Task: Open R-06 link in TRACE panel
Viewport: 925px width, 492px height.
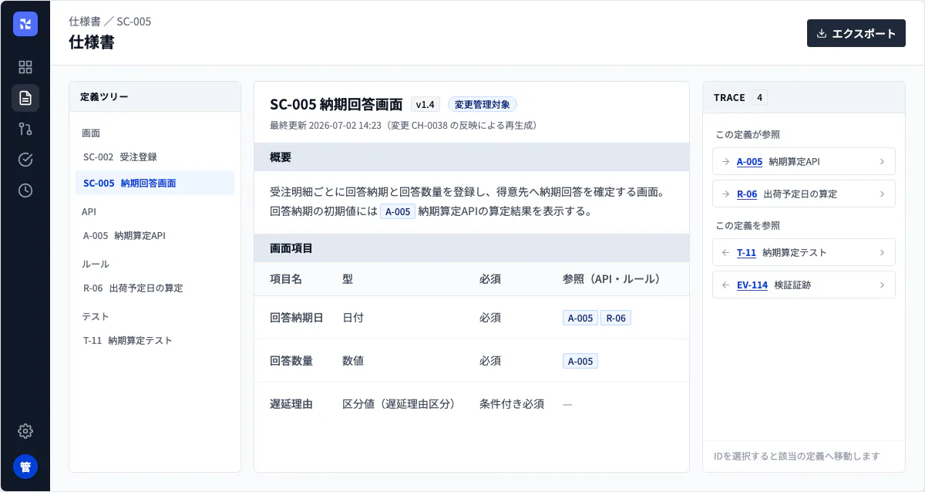Action: (x=747, y=194)
